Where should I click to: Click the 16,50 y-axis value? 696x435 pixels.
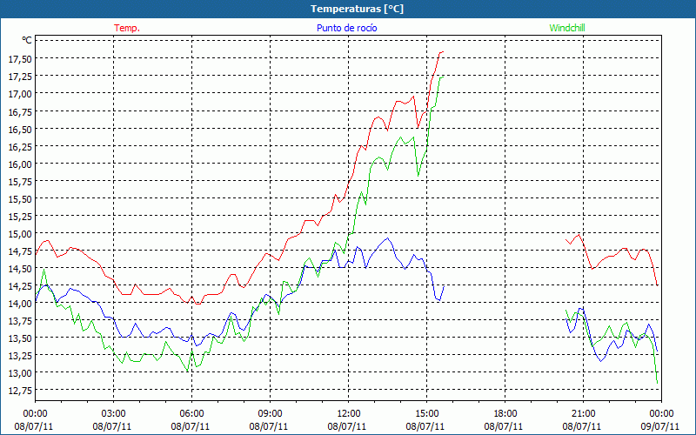click(x=20, y=129)
